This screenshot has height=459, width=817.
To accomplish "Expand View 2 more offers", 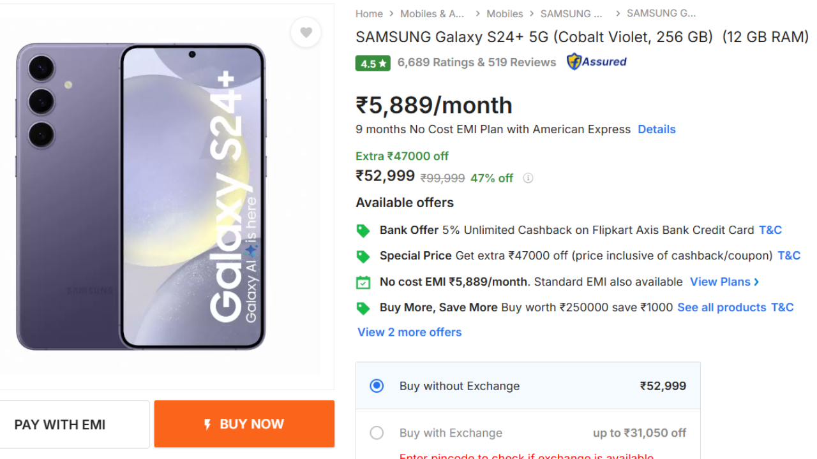I will 409,332.
